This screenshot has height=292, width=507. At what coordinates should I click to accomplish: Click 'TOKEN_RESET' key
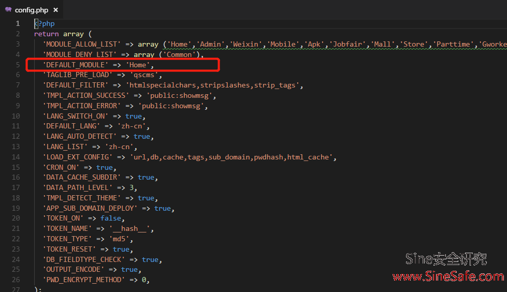tap(69, 250)
